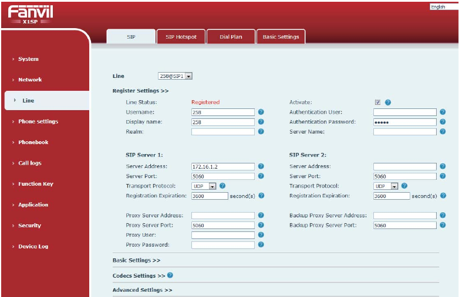Click the Proxy Password field
Image resolution: width=459 pixels, height=297 pixels.
(223, 245)
